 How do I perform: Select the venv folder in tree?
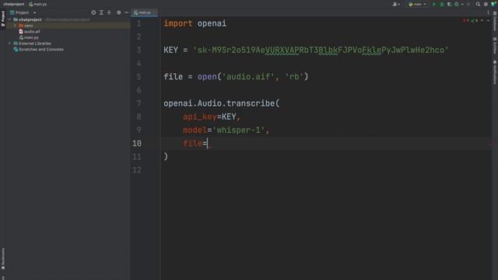click(28, 26)
